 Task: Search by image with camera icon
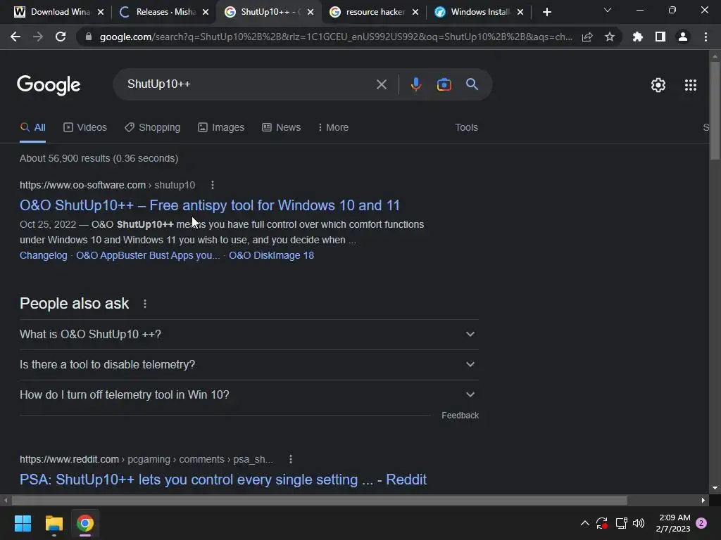click(444, 84)
